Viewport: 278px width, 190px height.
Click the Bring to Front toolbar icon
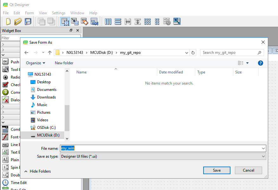click(51, 22)
